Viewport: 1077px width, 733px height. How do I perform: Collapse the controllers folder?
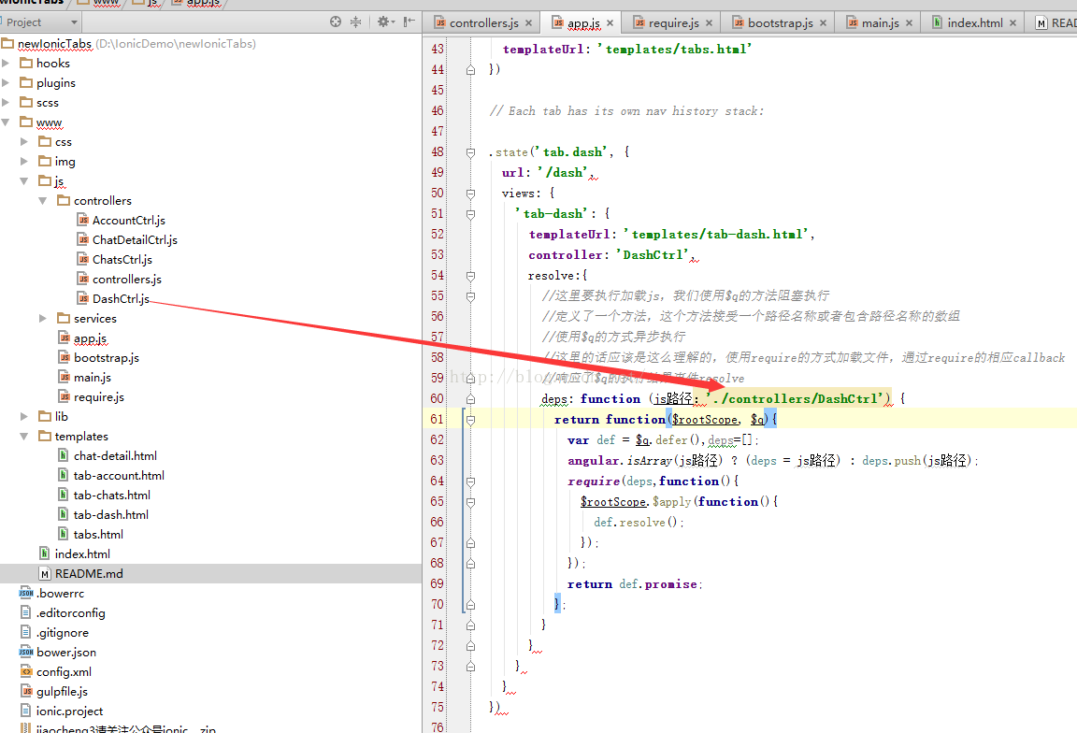coord(43,201)
